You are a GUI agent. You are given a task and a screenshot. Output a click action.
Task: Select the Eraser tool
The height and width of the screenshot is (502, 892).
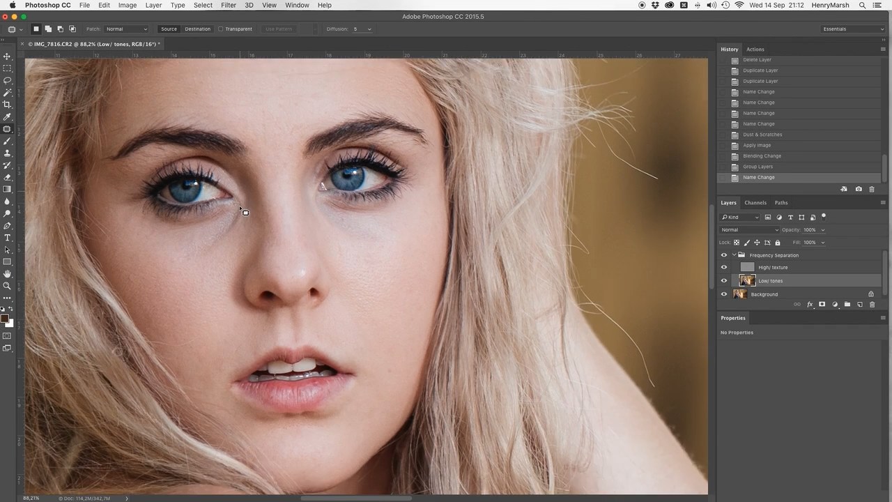[x=8, y=177]
